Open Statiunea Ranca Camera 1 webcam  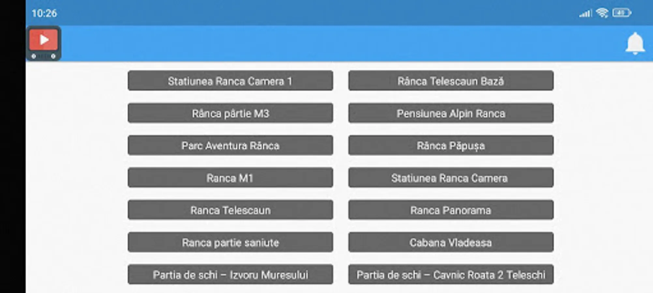click(x=230, y=80)
